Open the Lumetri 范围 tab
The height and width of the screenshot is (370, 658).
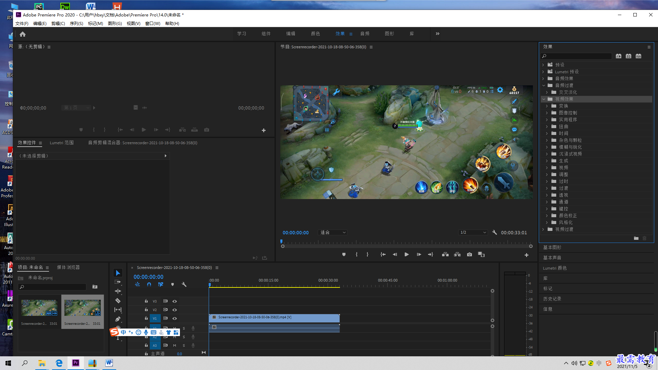pyautogui.click(x=62, y=143)
